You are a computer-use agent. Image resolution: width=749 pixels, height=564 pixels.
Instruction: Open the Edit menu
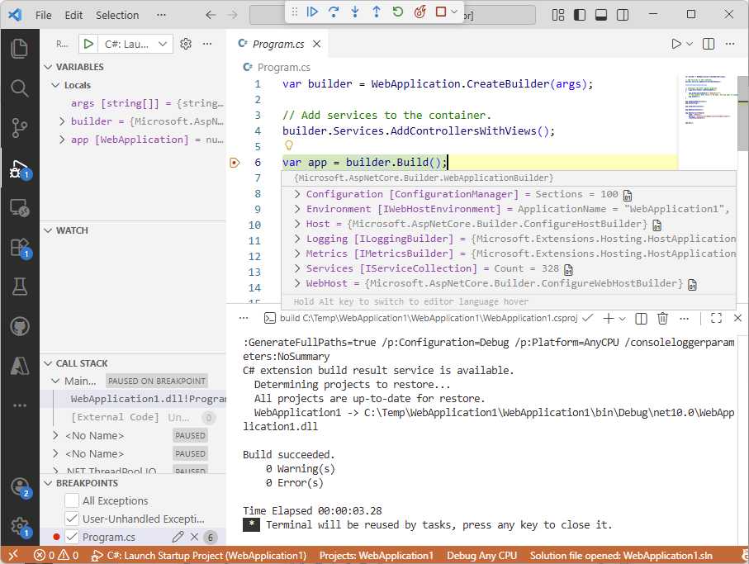tap(73, 15)
